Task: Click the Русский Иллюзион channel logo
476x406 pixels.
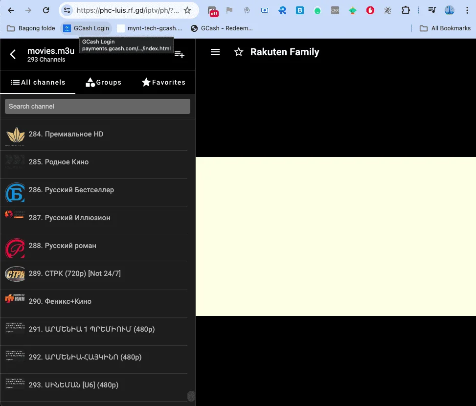Action: tap(15, 215)
